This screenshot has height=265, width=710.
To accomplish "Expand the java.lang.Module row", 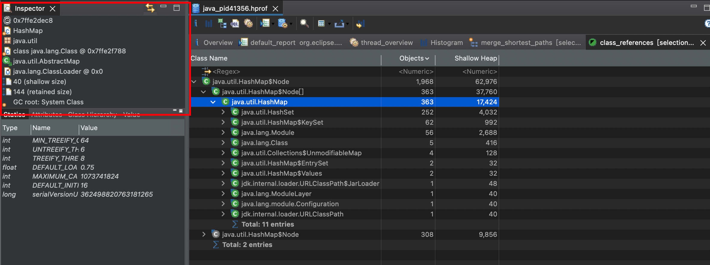I will (223, 132).
